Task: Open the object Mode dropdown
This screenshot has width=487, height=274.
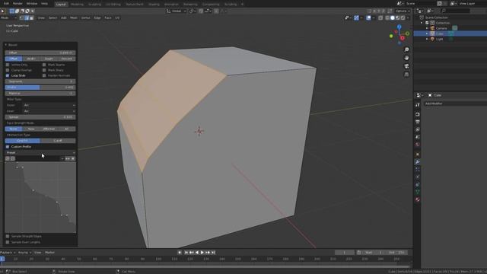Action: coord(8,18)
